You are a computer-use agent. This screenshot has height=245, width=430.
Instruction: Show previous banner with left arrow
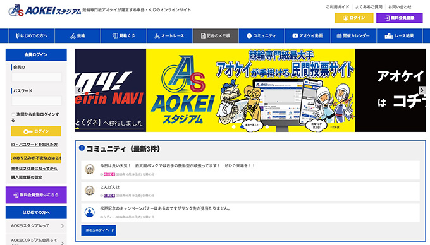point(79,90)
